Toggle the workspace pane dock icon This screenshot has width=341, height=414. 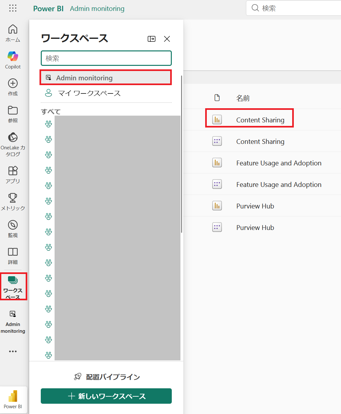tap(152, 39)
